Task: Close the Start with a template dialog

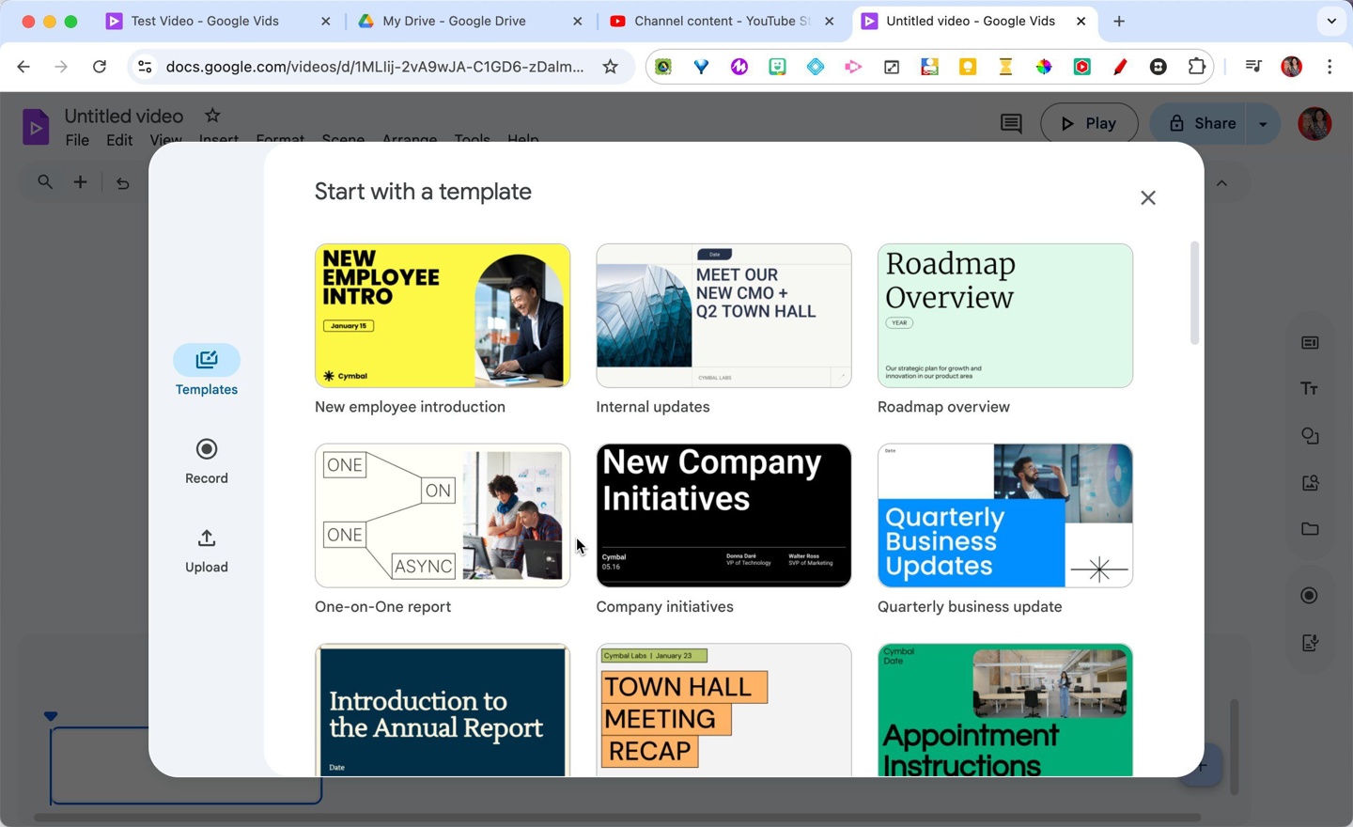Action: [1147, 197]
